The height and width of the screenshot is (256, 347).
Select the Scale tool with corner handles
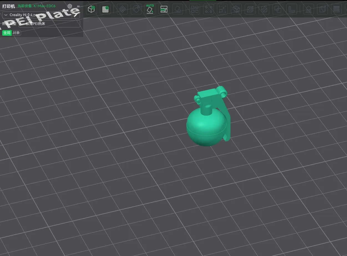tap(222, 9)
